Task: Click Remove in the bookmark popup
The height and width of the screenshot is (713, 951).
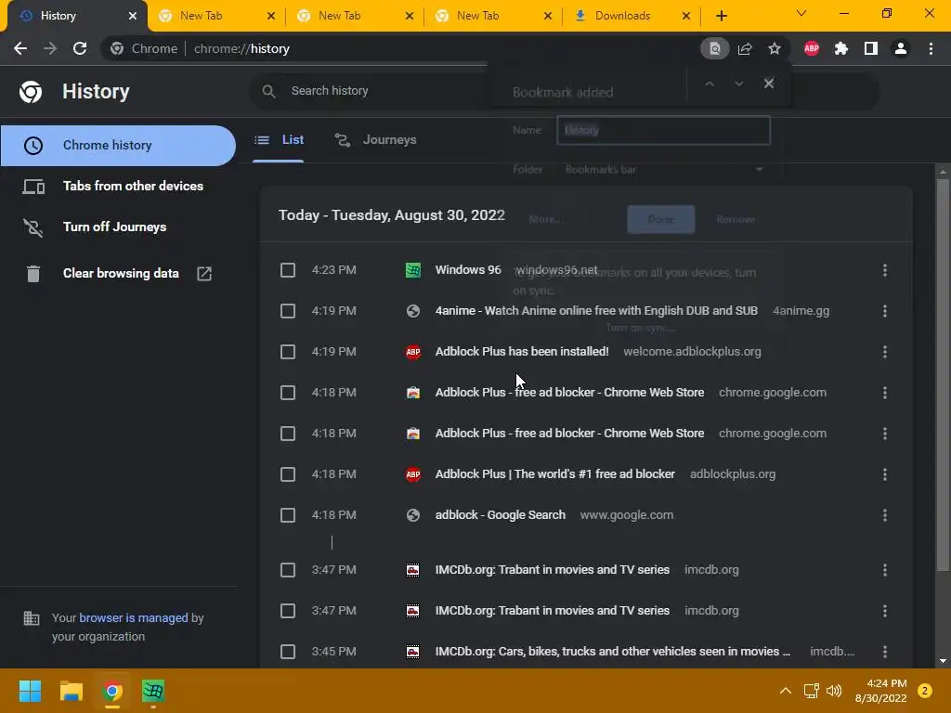Action: (x=736, y=219)
